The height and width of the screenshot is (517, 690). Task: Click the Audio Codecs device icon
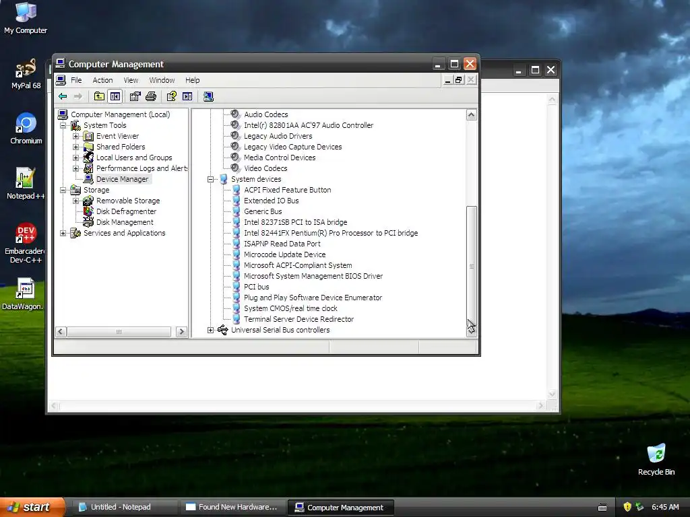pyautogui.click(x=235, y=114)
